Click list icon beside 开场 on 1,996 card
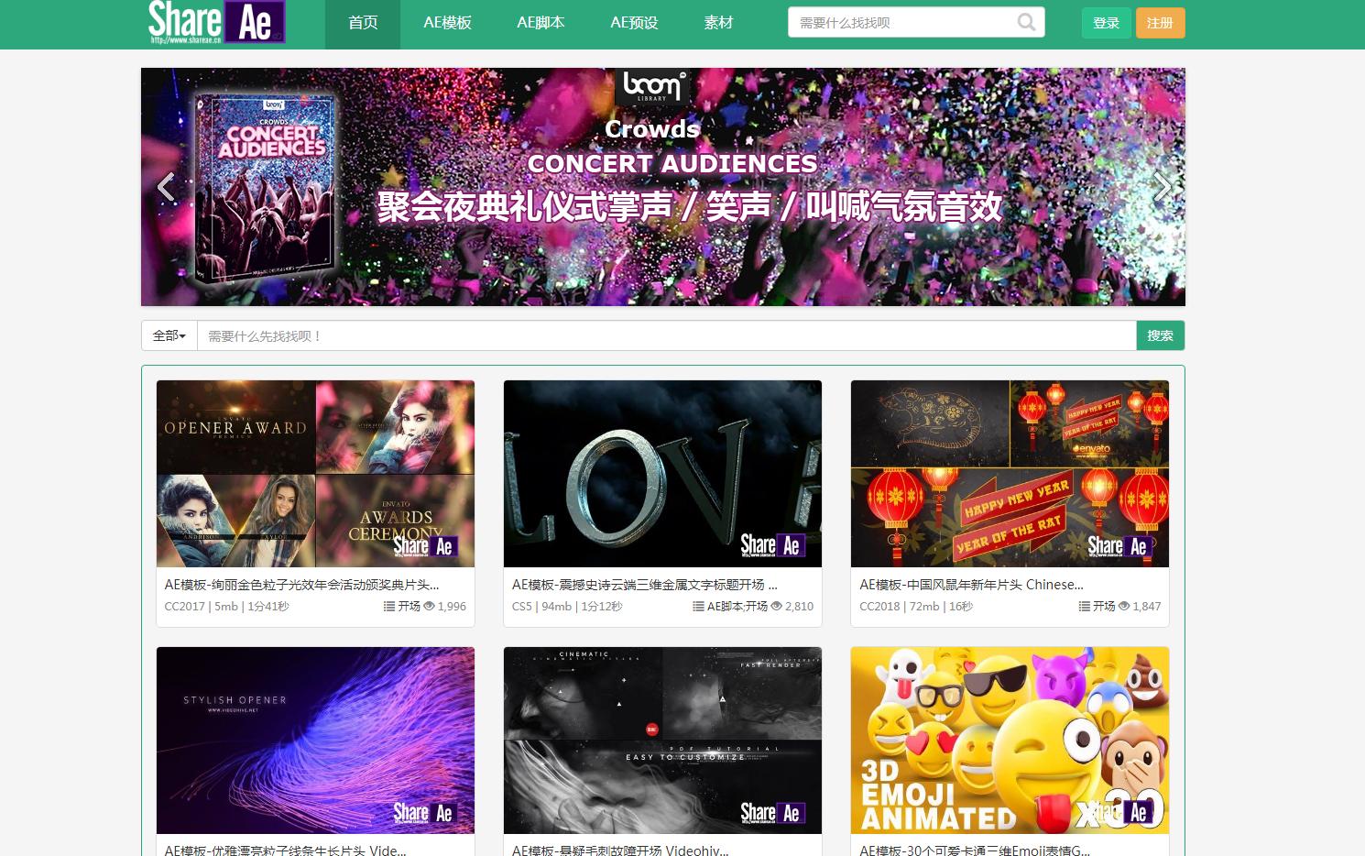 (389, 607)
